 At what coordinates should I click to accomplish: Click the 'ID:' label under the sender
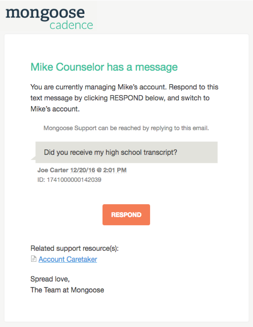coord(42,180)
